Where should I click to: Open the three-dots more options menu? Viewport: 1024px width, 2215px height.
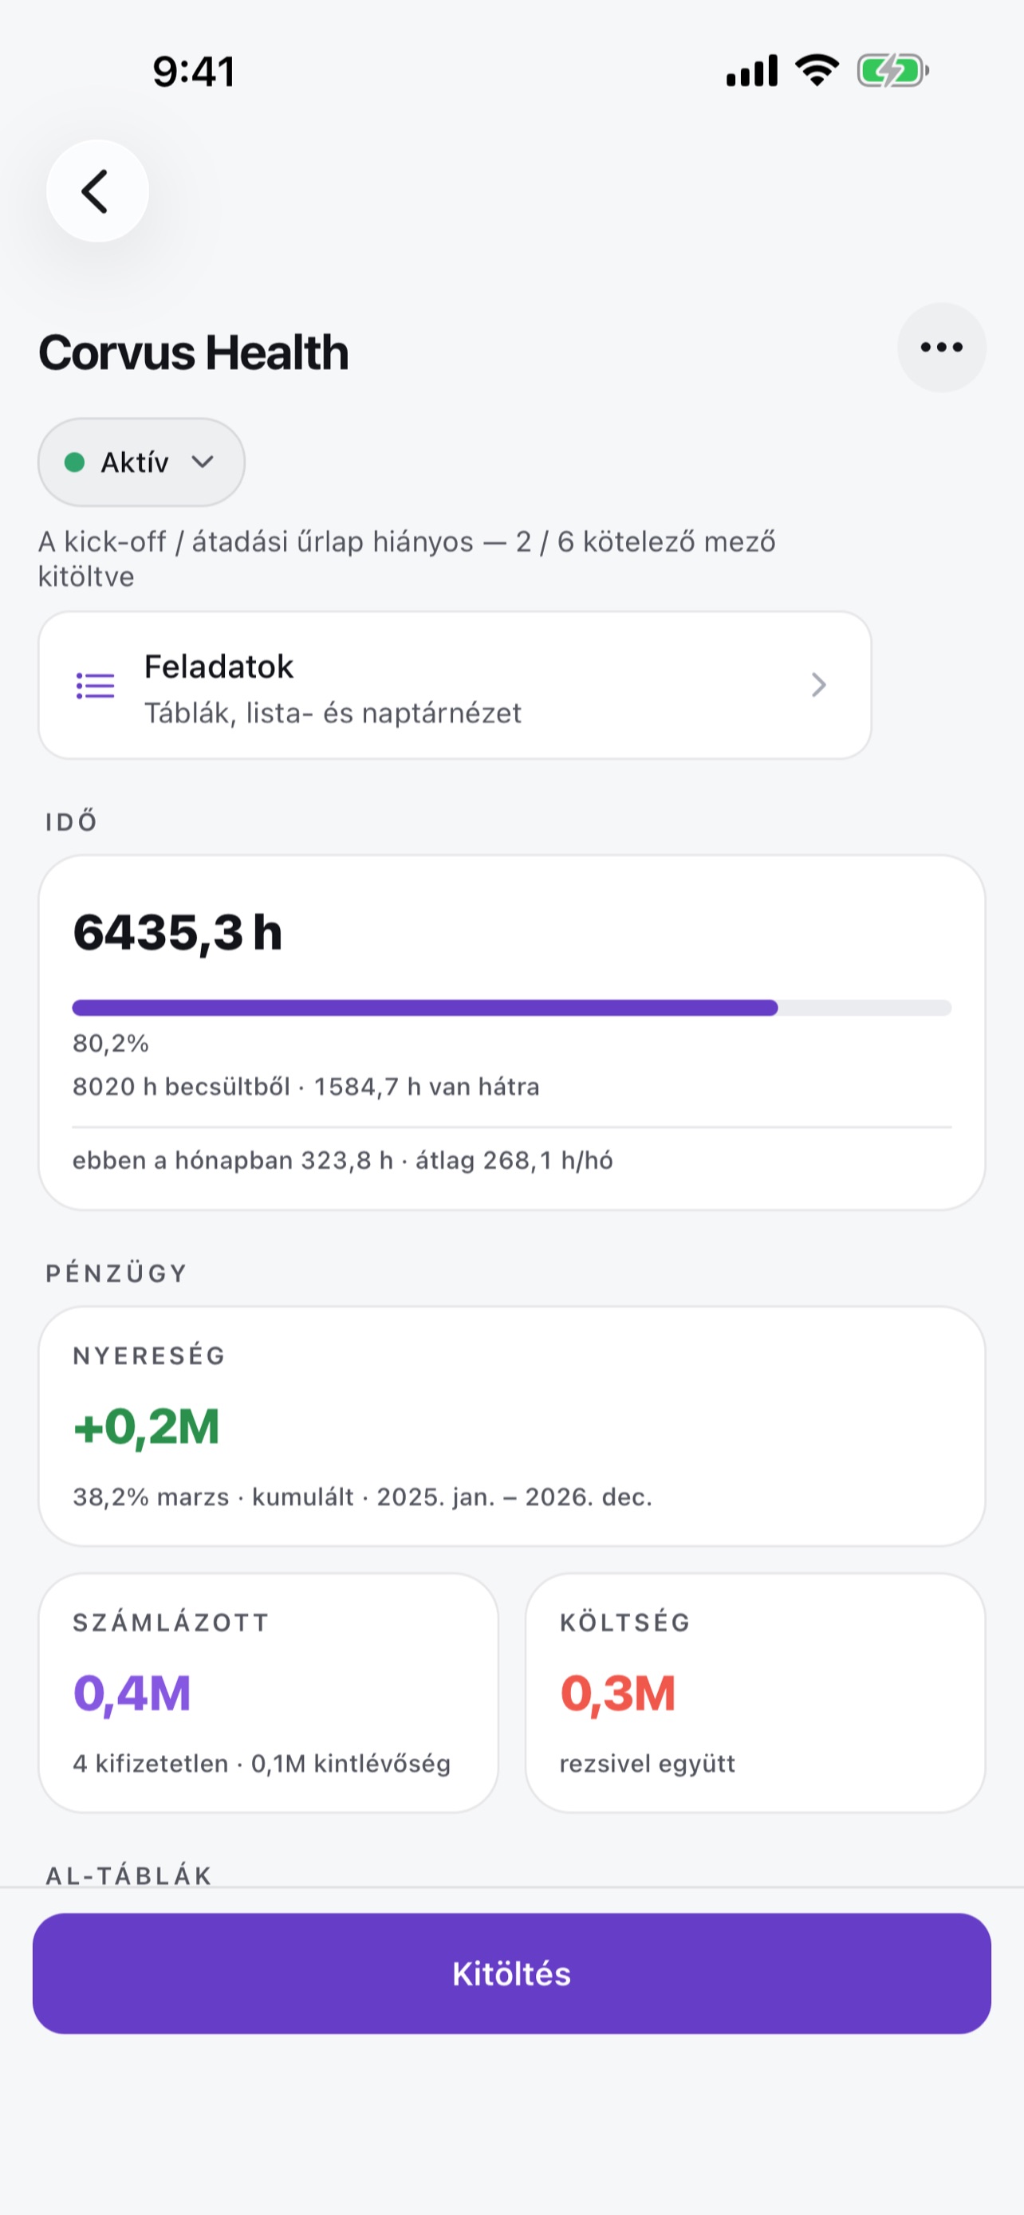942,348
